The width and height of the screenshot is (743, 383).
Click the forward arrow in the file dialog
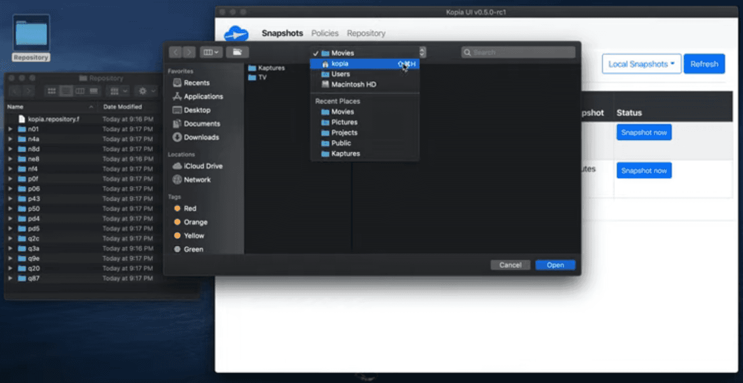(x=189, y=52)
